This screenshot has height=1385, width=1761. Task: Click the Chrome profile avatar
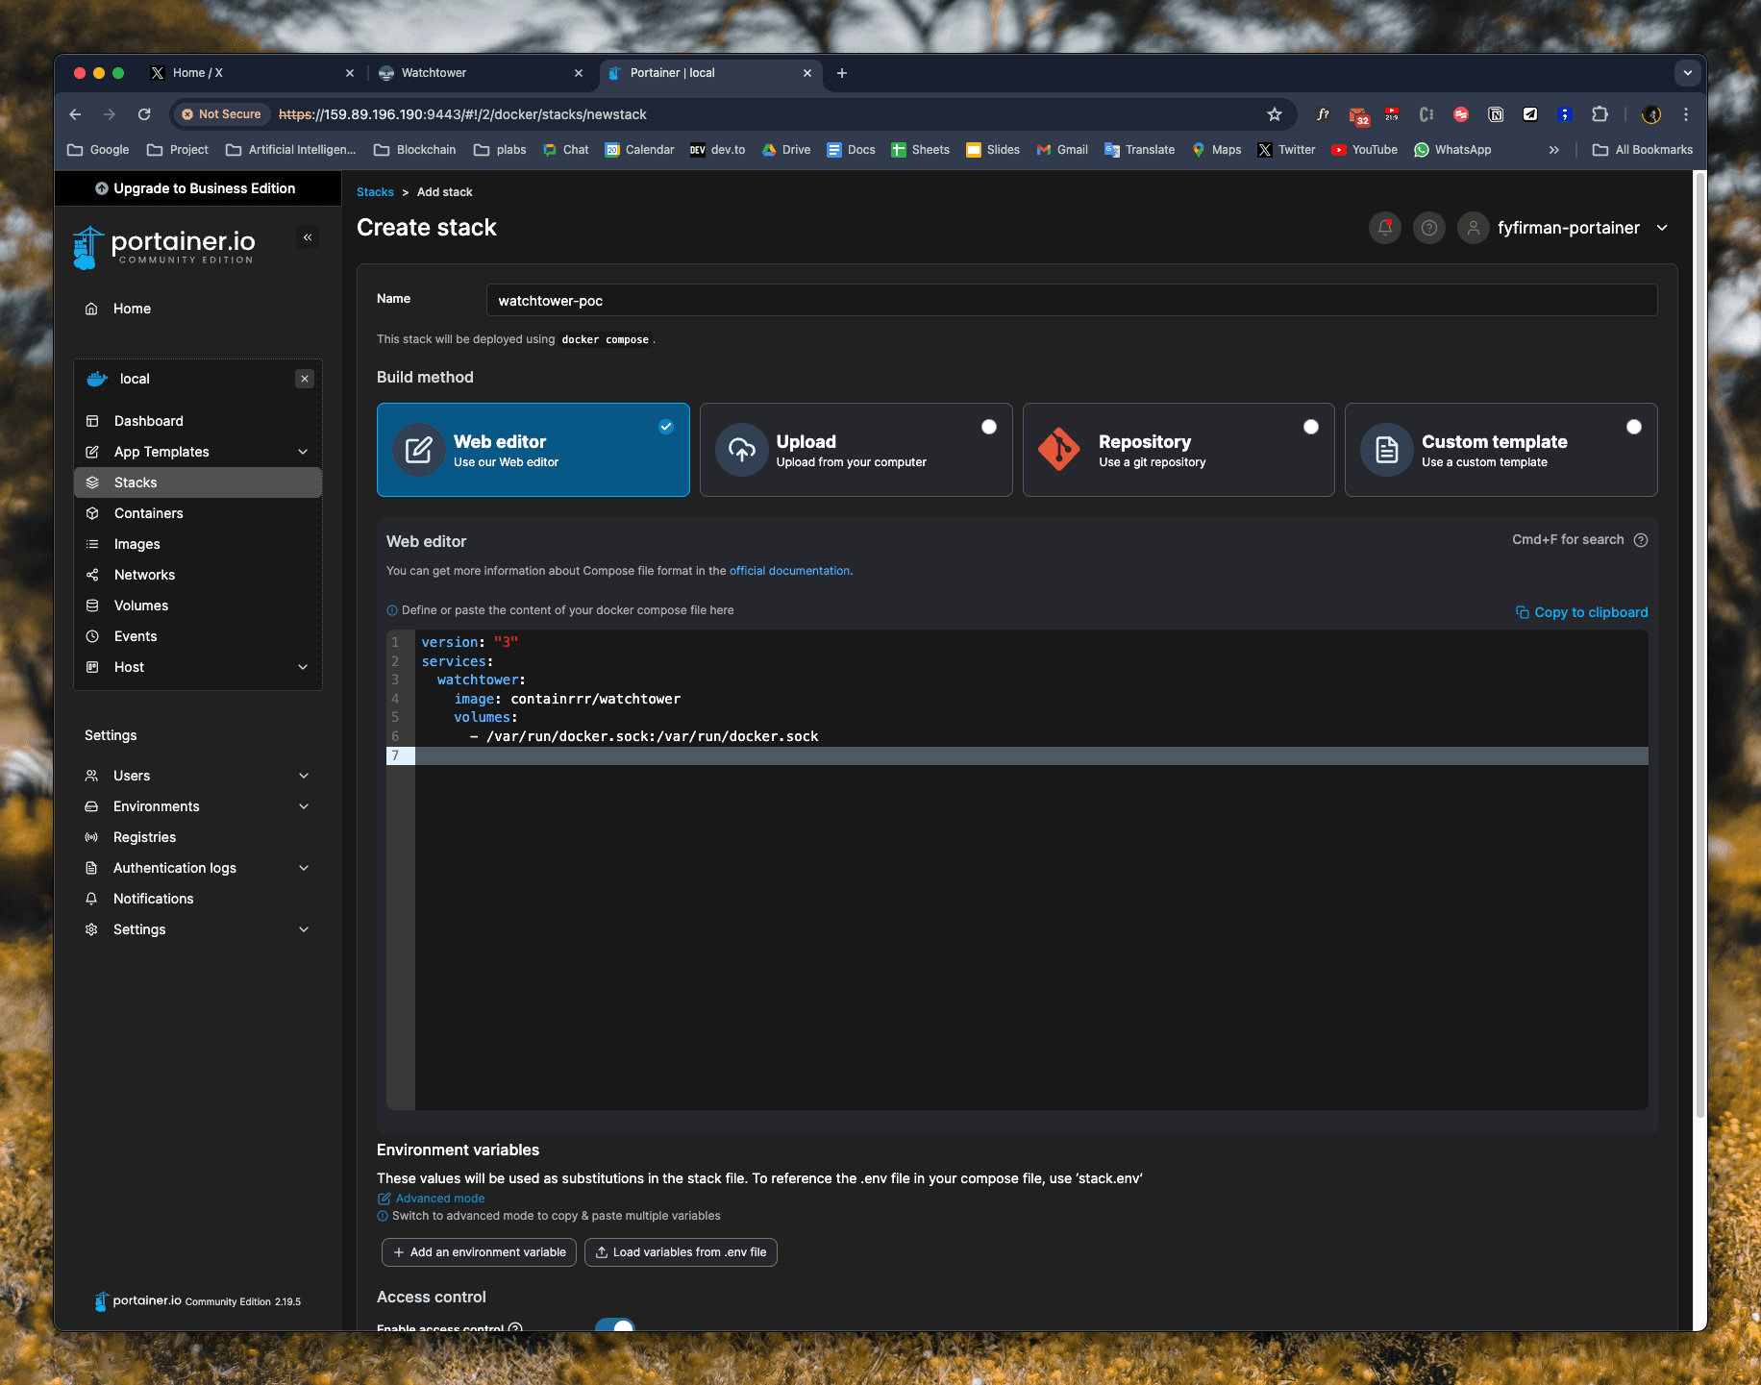point(1651,114)
